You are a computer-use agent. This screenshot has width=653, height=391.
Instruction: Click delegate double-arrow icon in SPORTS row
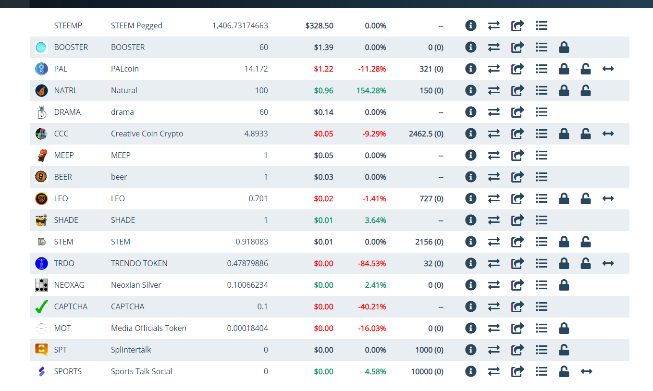coord(586,371)
